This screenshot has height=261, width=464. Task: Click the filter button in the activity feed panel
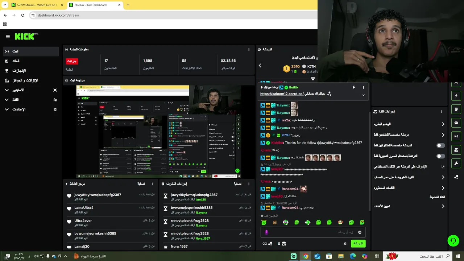141,184
